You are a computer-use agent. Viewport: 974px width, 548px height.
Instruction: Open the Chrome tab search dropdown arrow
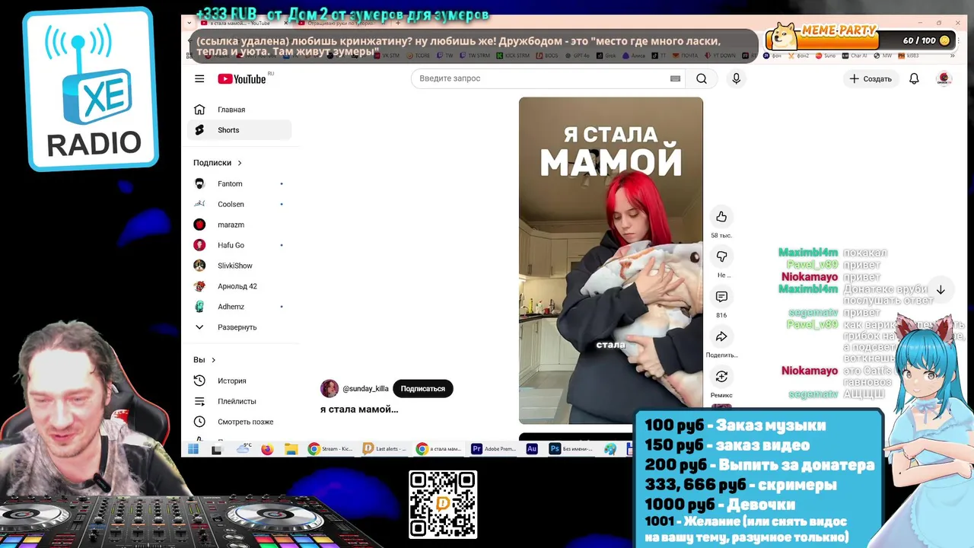(x=190, y=23)
